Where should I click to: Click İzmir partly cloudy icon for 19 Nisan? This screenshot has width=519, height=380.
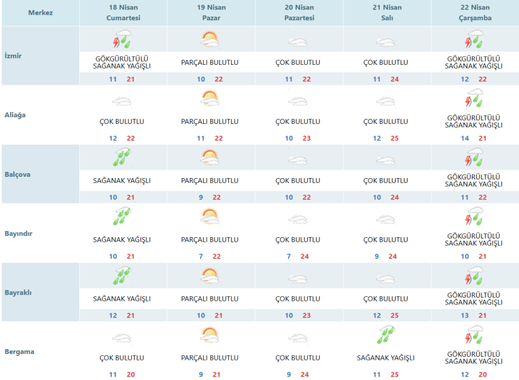209,41
